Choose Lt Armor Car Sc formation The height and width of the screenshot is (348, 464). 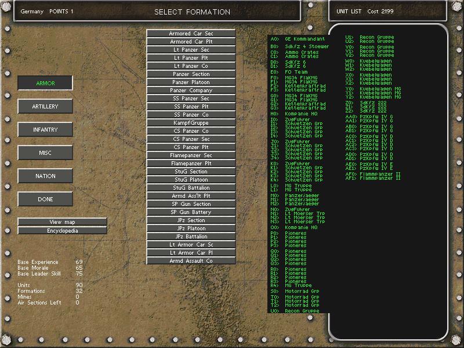click(191, 244)
